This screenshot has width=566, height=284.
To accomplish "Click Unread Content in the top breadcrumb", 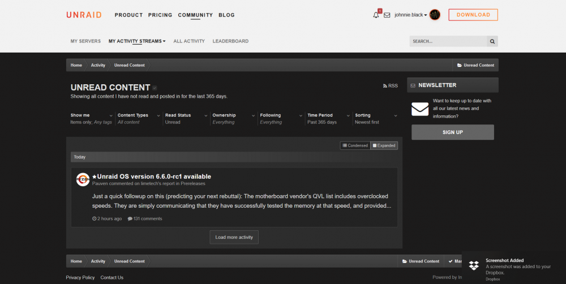I will click(x=129, y=65).
